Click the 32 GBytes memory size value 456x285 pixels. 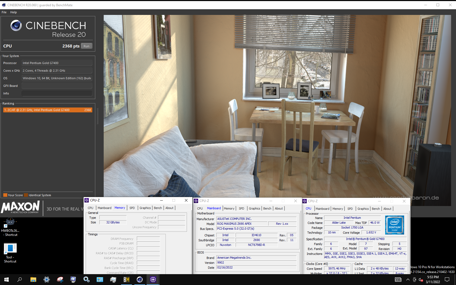click(x=113, y=222)
